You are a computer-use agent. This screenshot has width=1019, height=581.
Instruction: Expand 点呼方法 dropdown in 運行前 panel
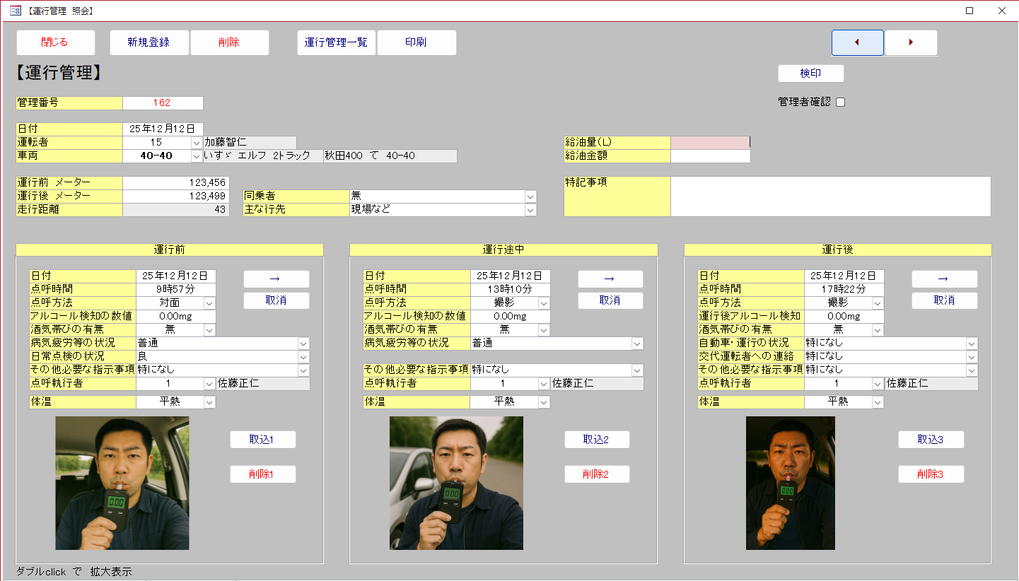coord(209,303)
